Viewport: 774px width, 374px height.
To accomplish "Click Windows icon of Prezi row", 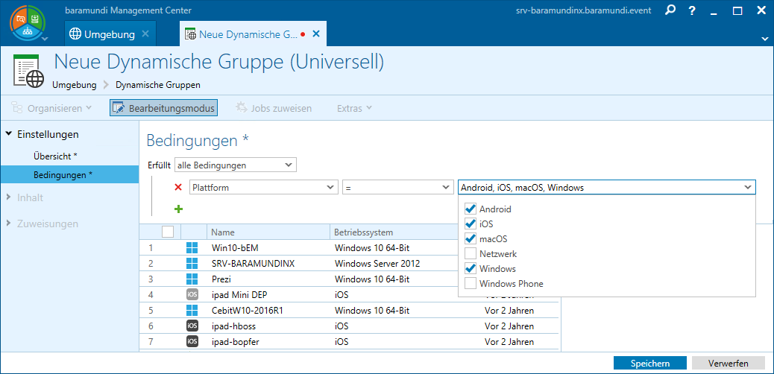I will point(192,279).
